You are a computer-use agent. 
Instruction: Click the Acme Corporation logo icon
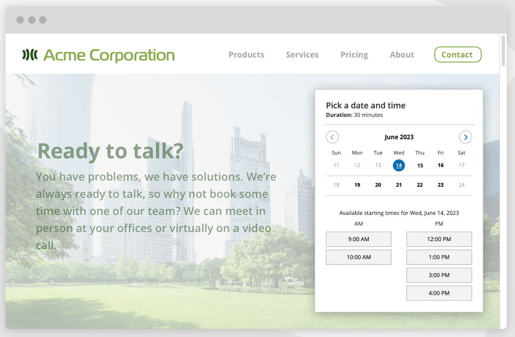coord(30,54)
